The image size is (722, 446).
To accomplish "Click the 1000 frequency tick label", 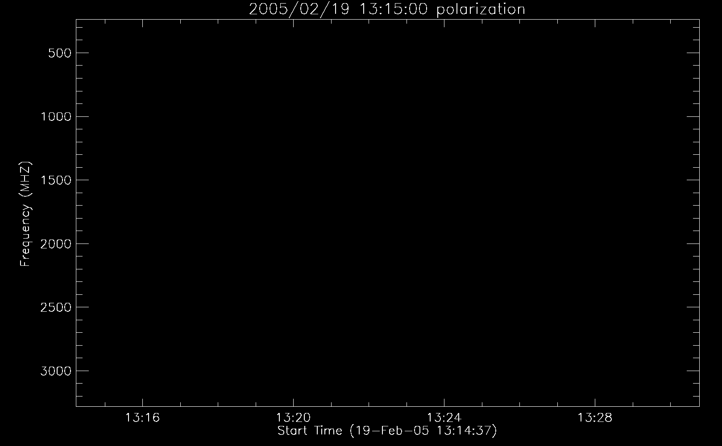I will tap(56, 117).
